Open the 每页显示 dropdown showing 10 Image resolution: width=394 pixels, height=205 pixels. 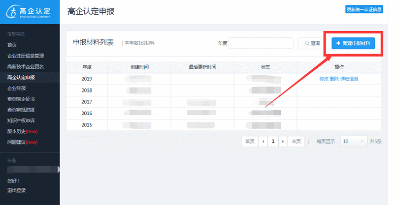(x=354, y=142)
